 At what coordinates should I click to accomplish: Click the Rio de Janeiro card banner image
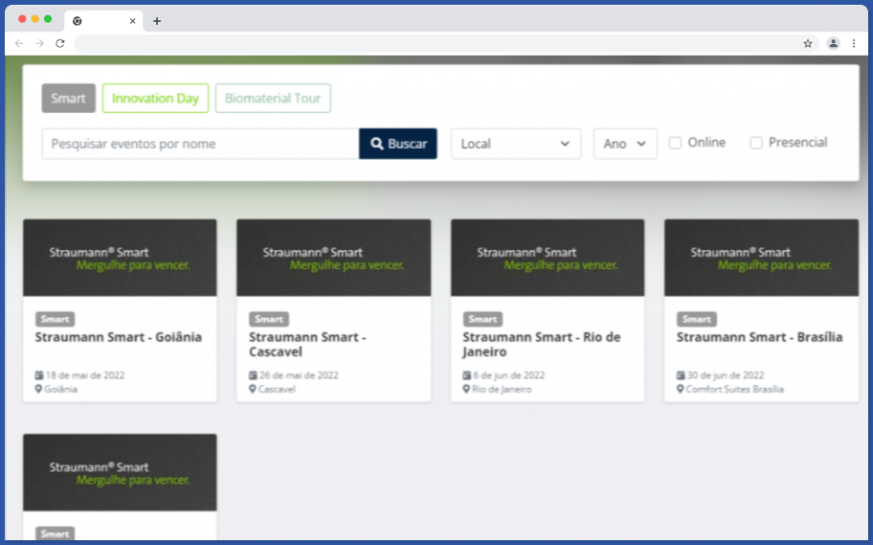click(548, 258)
